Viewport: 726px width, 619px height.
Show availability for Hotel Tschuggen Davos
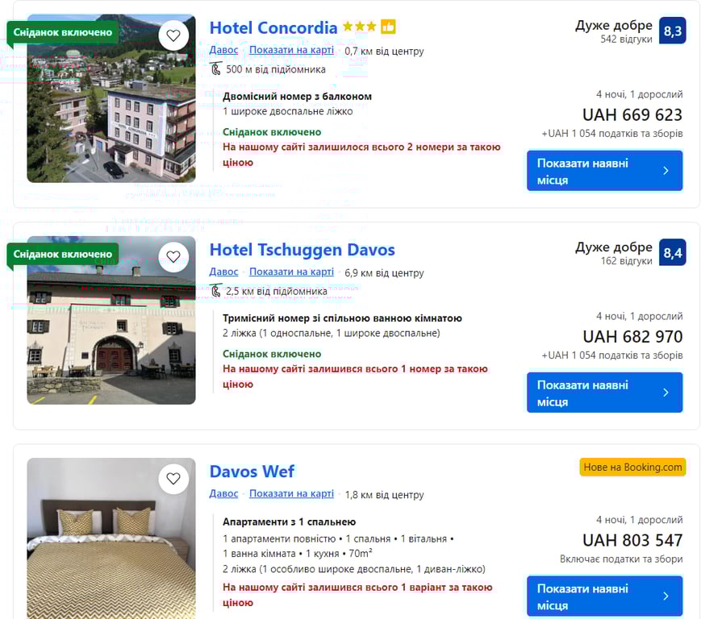[605, 393]
